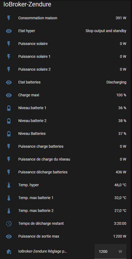This screenshot has height=259, width=132.
Task: Select the Temp. max batterie 2 row
Action: pyautogui.click(x=66, y=211)
